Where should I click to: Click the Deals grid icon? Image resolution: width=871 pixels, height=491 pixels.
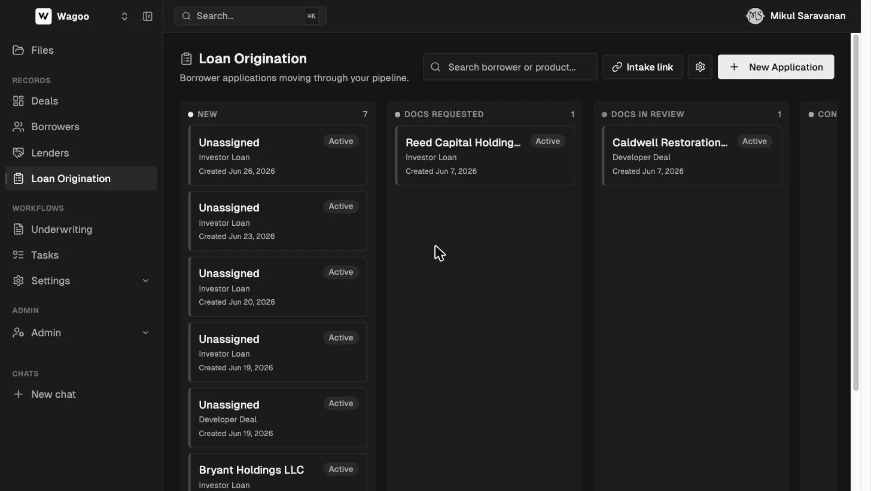pos(19,101)
